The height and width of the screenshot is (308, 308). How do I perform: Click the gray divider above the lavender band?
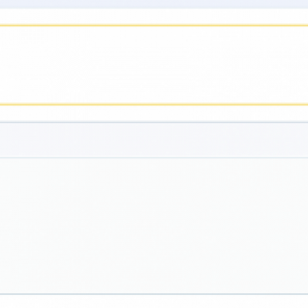(154, 122)
